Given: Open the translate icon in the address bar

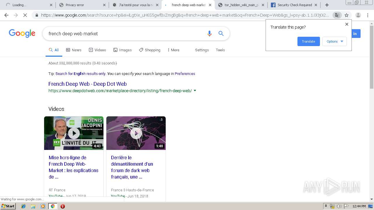Looking at the screenshot, I should [x=337, y=15].
